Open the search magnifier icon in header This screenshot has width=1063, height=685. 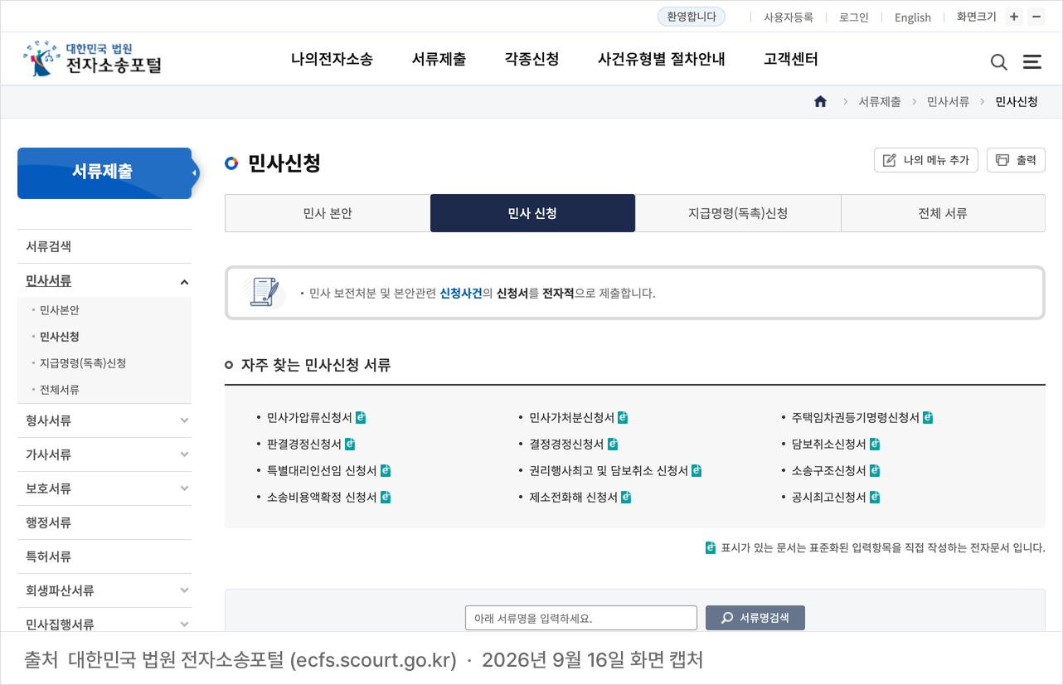point(999,62)
